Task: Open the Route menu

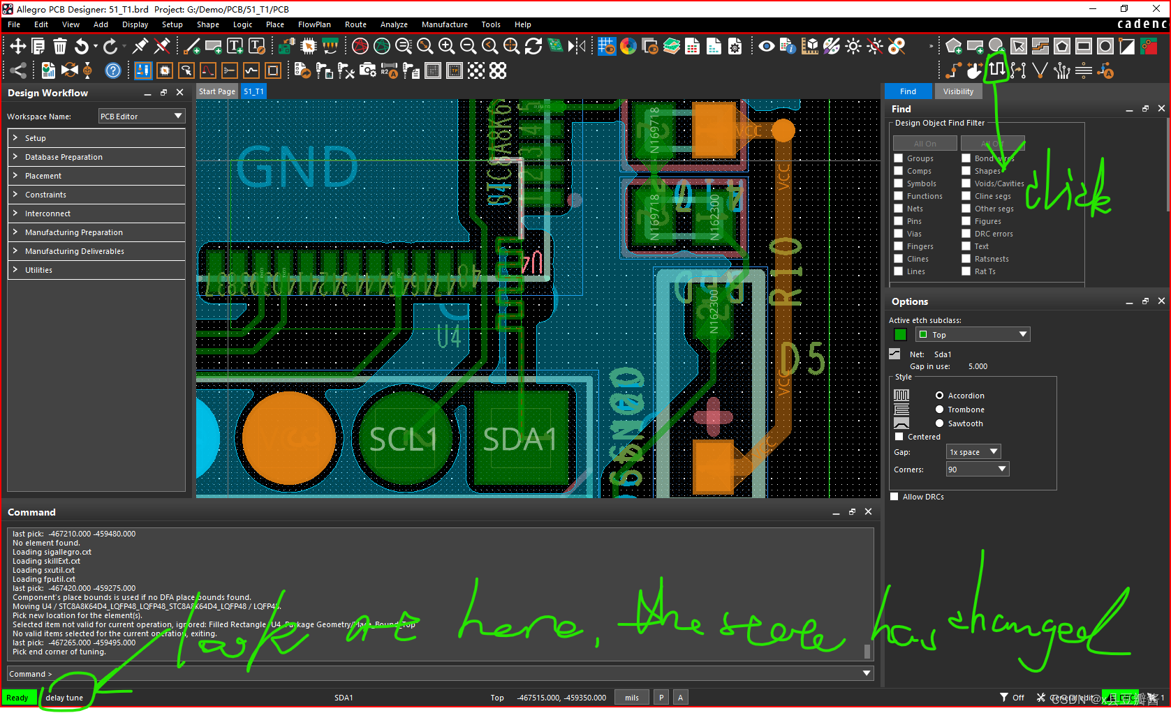Action: click(x=355, y=24)
